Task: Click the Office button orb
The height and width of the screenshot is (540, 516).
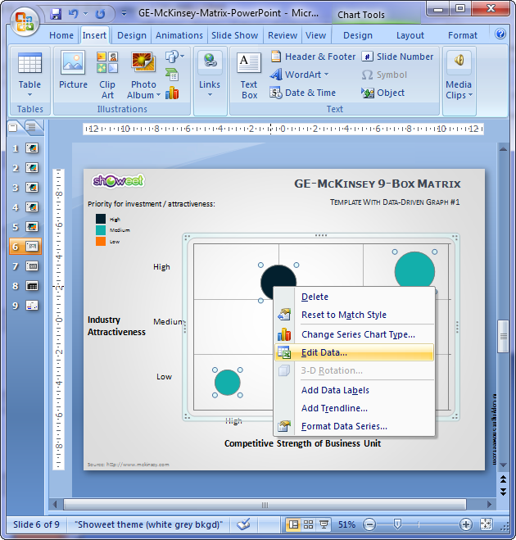Action: (24, 21)
